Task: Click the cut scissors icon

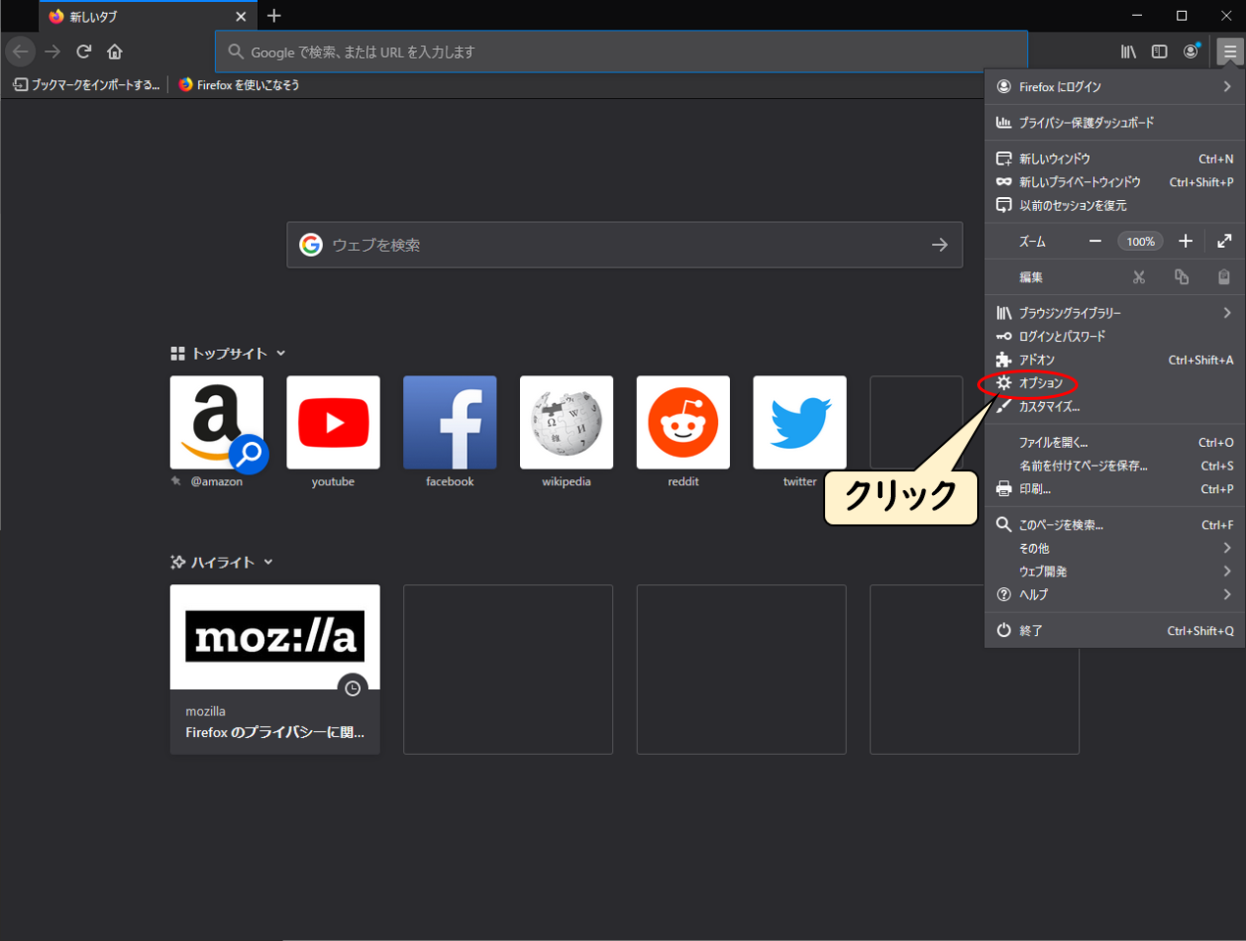Action: tap(1139, 277)
